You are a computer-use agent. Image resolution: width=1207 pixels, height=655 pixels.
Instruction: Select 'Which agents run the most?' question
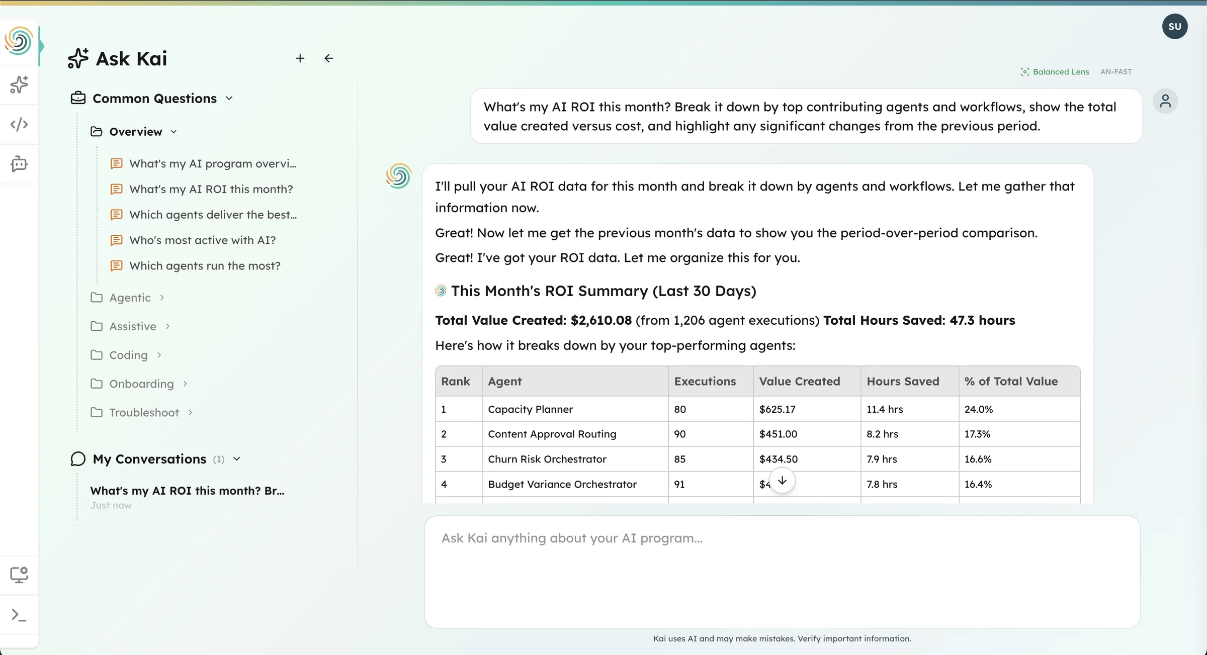(205, 266)
